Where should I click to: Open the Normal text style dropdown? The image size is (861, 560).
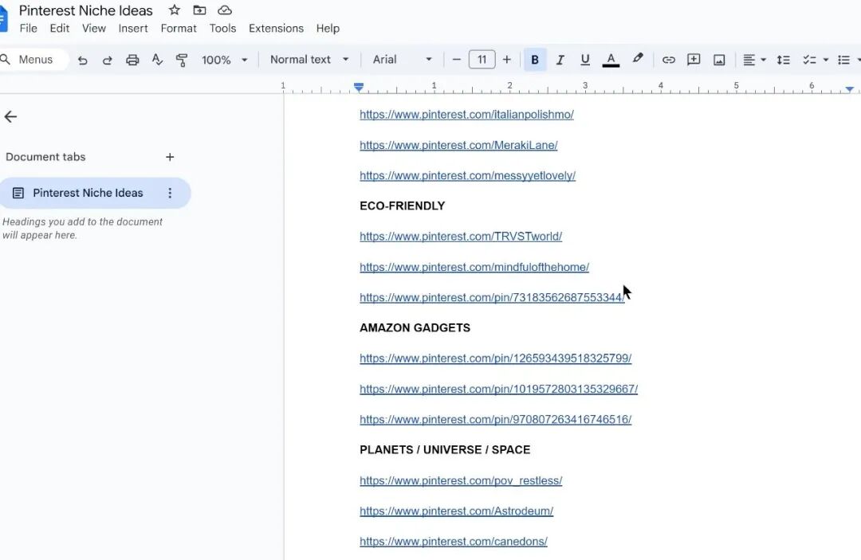click(309, 60)
